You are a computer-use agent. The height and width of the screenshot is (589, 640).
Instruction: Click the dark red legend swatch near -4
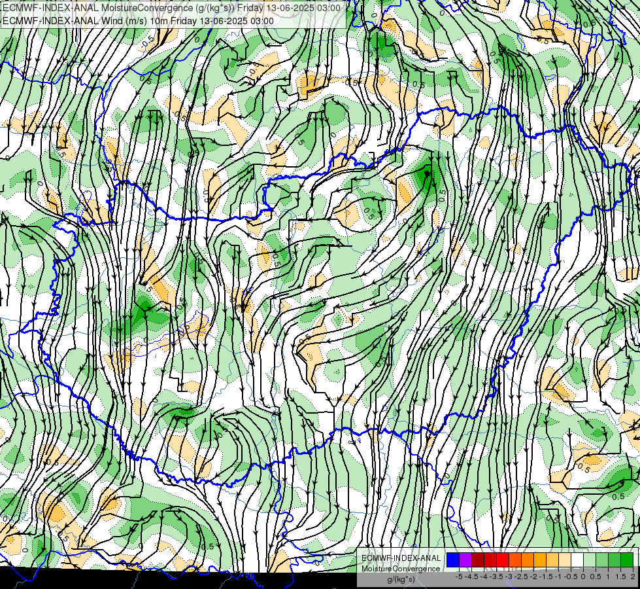click(x=478, y=560)
